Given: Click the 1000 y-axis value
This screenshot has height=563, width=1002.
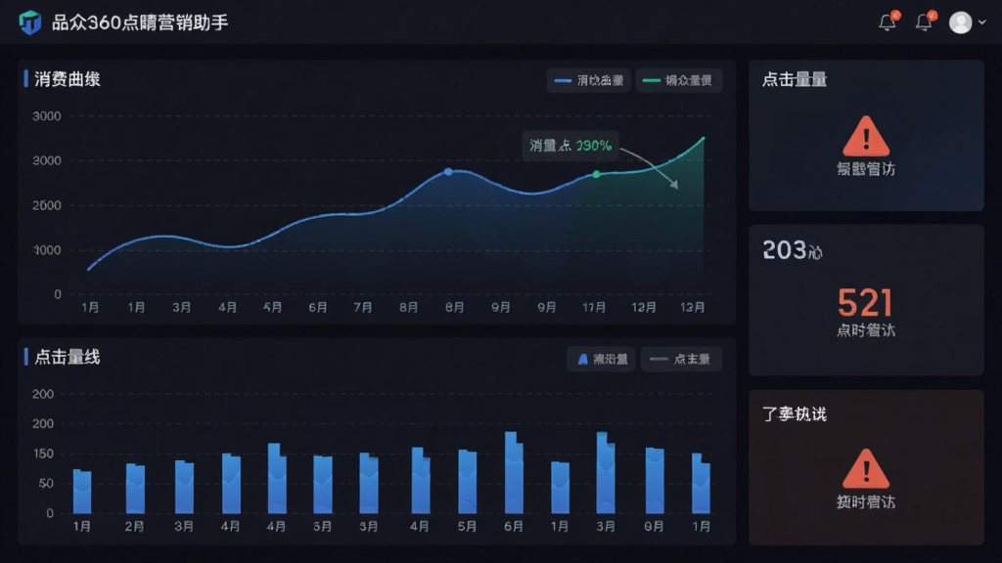Looking at the screenshot, I should 47,250.
